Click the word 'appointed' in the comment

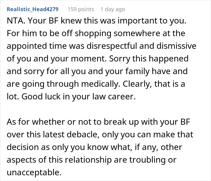click(27, 46)
